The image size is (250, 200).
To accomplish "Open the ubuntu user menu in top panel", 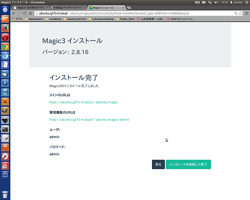I will coord(236,2).
